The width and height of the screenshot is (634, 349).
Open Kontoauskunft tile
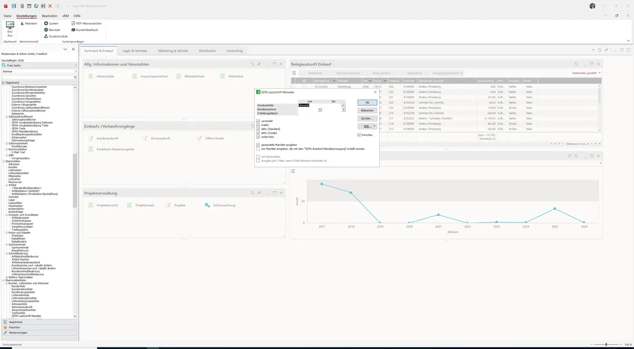(x=156, y=138)
